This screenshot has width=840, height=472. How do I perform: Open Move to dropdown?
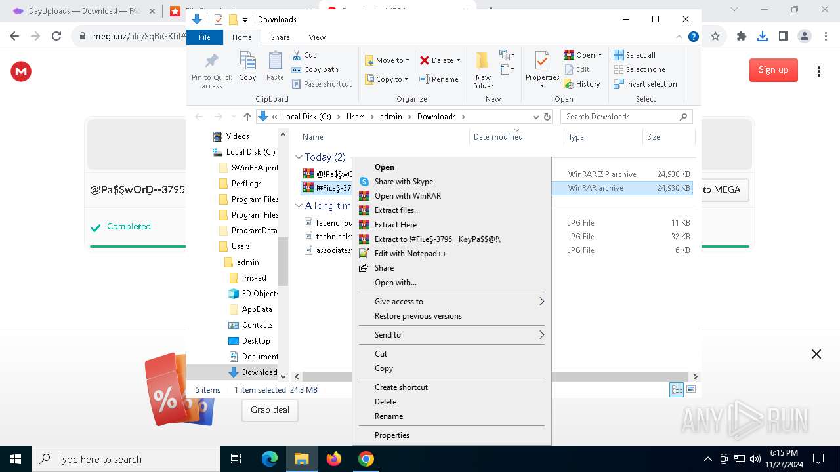(387, 60)
